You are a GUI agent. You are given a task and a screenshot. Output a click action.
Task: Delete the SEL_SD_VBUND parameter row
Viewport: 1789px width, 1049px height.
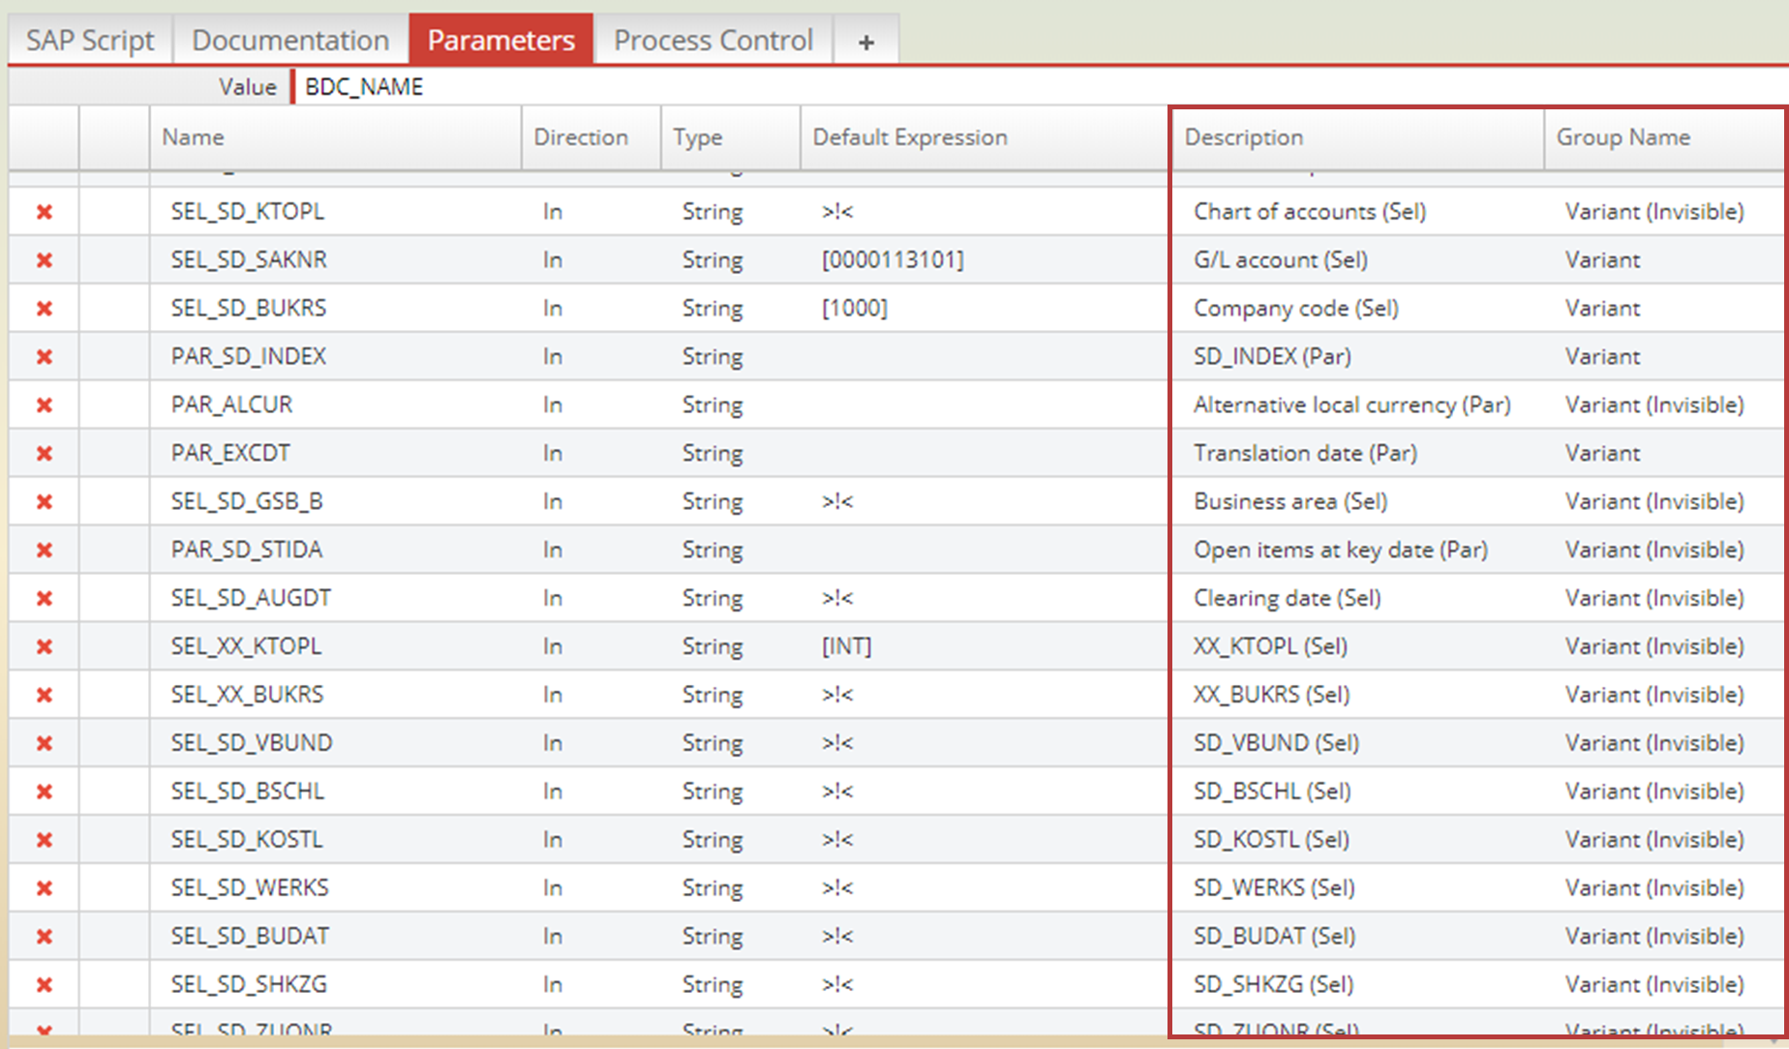pyautogui.click(x=45, y=744)
